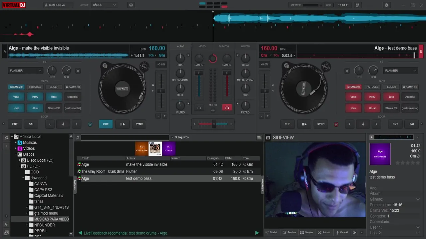Screen dimensions: 426x239
Task: Click the ENT loop-in button on deck A
Action: pos(15,124)
